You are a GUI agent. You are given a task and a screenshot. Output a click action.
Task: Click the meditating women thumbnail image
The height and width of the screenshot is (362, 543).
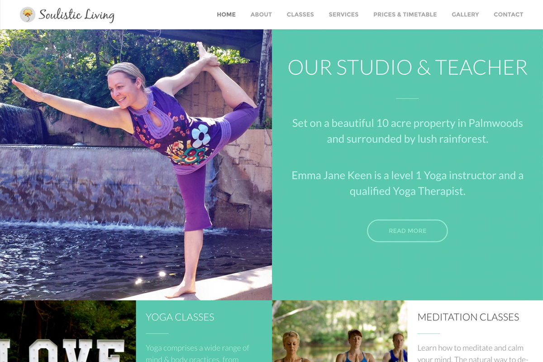pos(340,331)
